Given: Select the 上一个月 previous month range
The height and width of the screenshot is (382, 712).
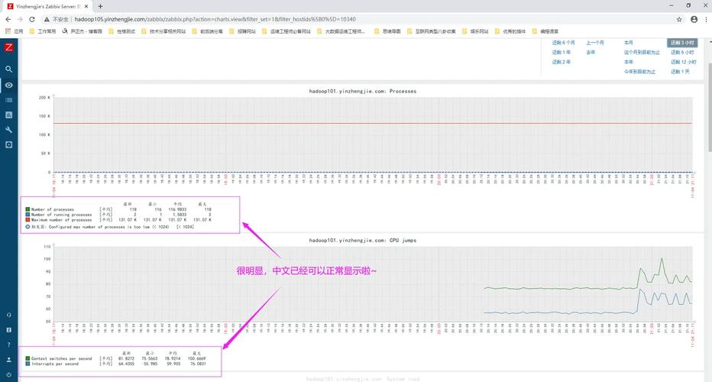Looking at the screenshot, I should (x=595, y=43).
